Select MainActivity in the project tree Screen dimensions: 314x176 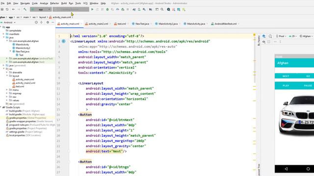point(22,44)
